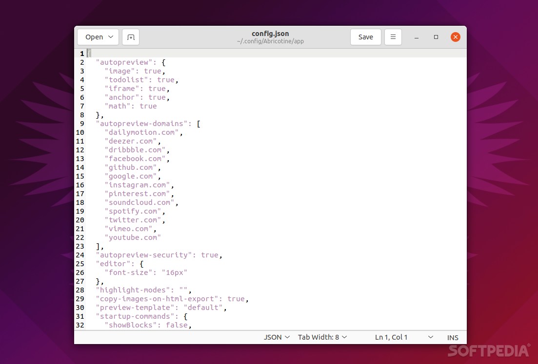Viewport: 538px width, 364px height.
Task: Click the "autopreview-domains": [ line
Action: point(148,124)
